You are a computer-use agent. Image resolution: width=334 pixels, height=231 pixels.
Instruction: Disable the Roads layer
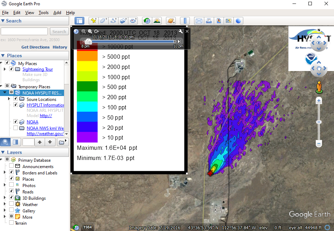[12, 191]
